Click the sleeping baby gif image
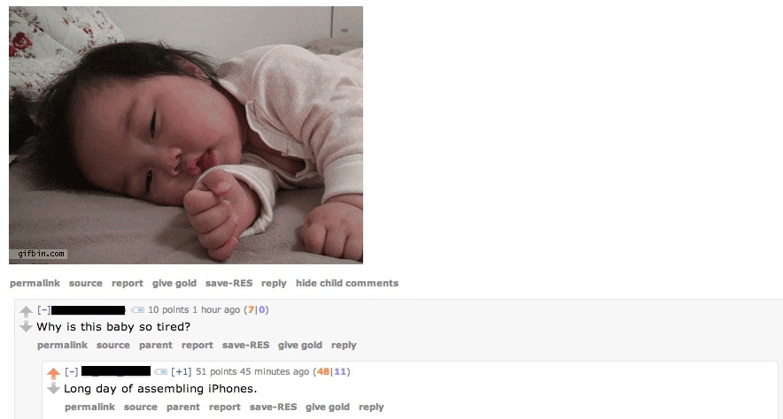 tap(186, 135)
